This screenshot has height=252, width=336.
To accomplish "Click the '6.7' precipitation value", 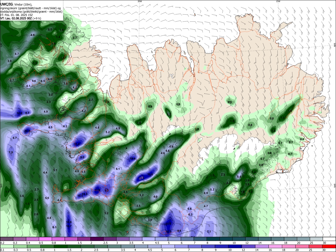I will coord(15,138).
